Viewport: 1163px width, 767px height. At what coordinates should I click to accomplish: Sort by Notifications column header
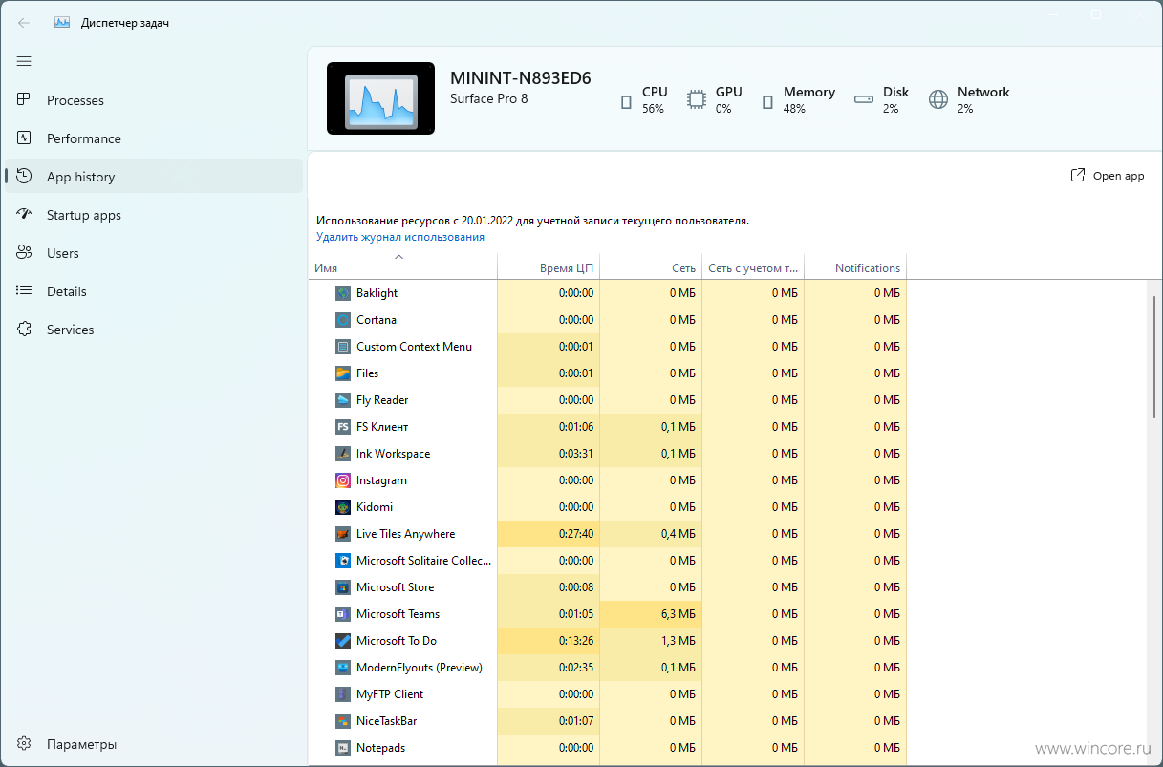point(855,267)
